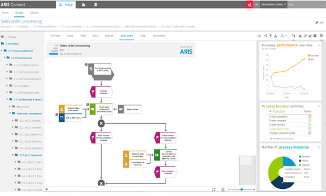326x196 pixels.
Task: Open the RACI tab
Action: [95, 36]
